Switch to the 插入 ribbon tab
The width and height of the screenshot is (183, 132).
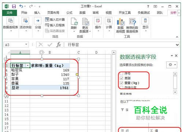(37, 13)
